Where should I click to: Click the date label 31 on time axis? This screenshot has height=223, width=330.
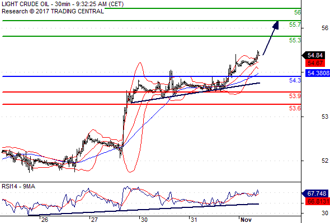tap(194, 220)
